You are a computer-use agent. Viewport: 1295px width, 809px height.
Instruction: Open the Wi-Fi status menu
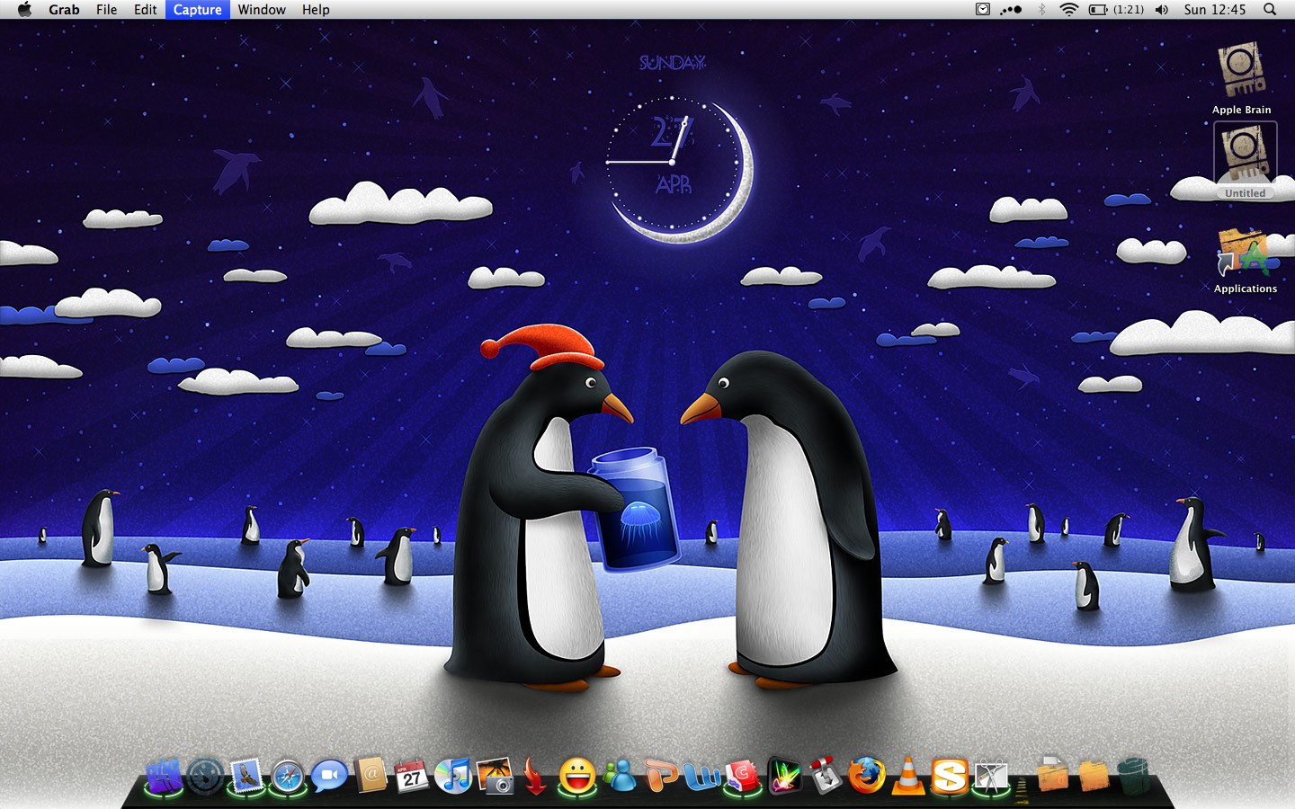(x=1068, y=10)
